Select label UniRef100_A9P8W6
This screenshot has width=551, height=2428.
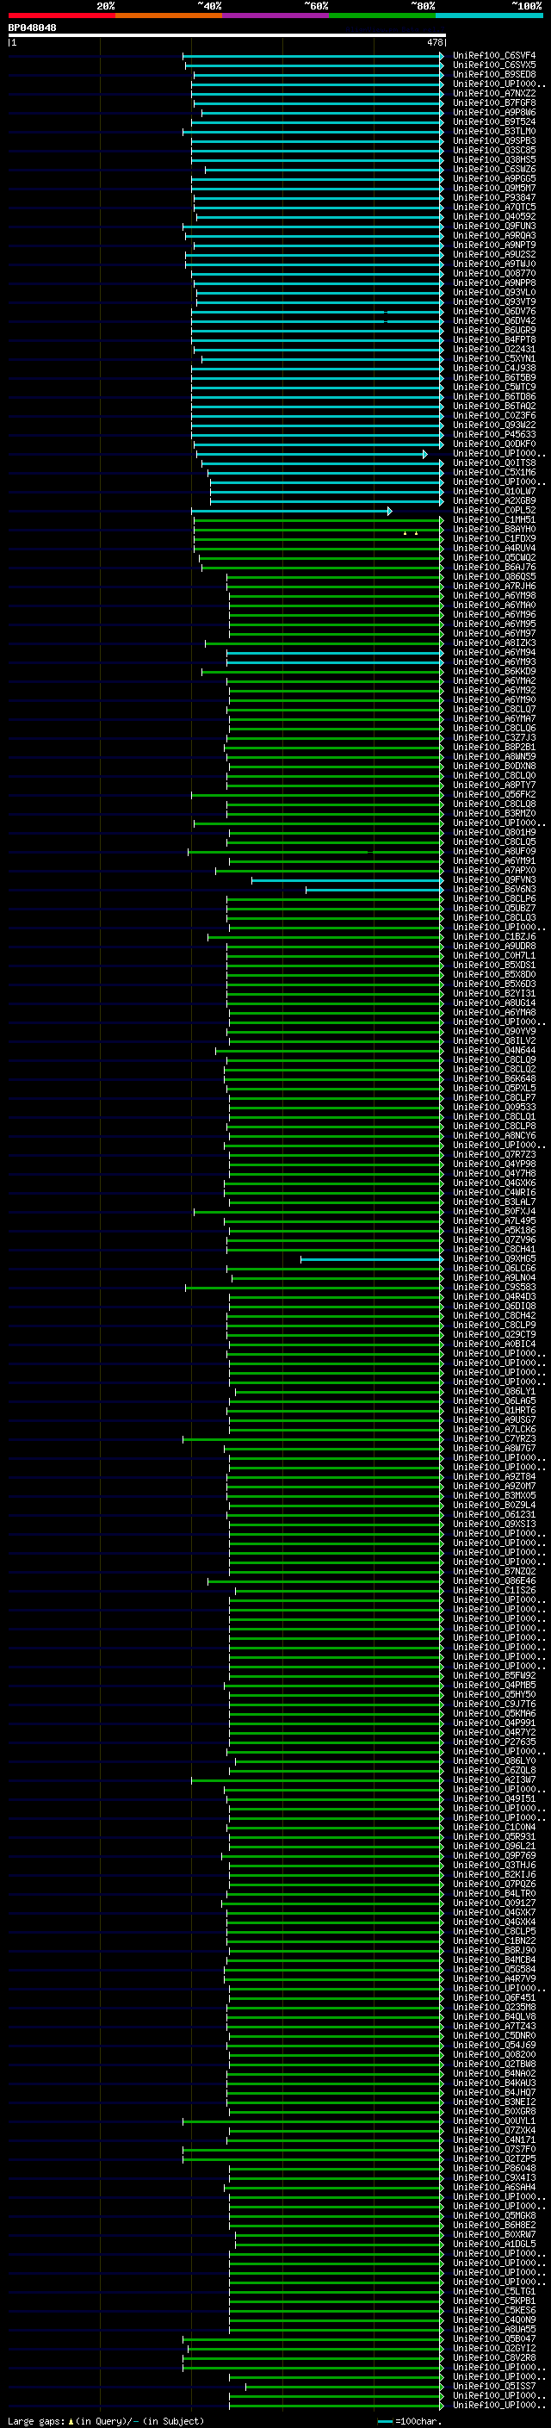(494, 112)
